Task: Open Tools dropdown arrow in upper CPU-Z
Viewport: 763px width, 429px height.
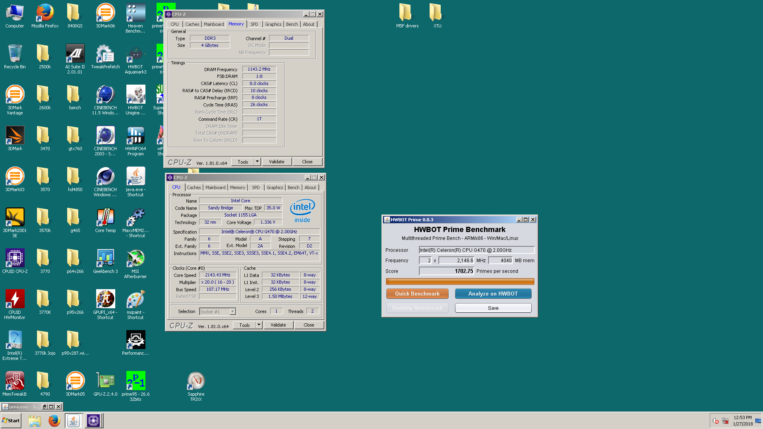Action: tap(257, 162)
